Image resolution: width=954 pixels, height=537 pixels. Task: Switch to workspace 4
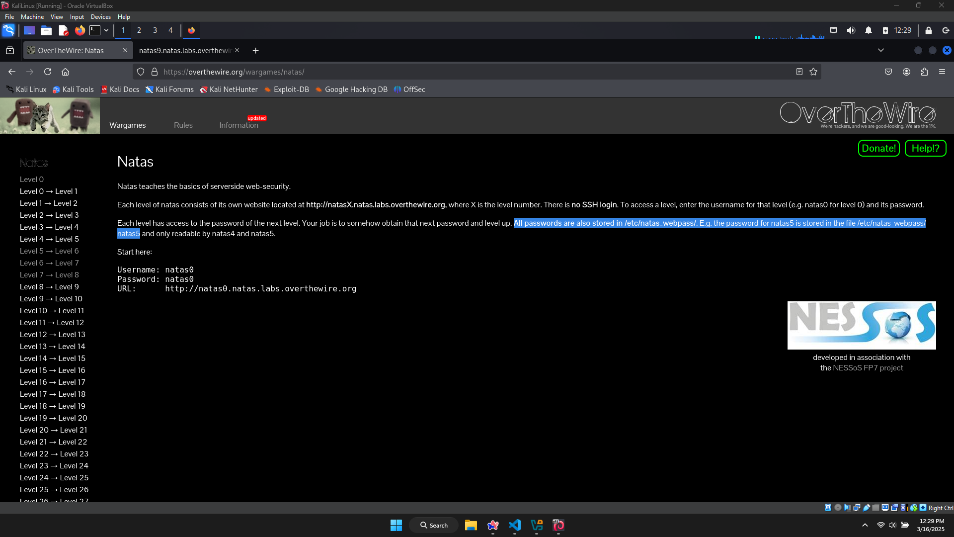pyautogui.click(x=170, y=30)
